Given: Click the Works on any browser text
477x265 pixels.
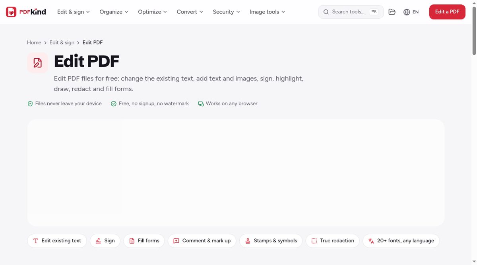Looking at the screenshot, I should pos(232,104).
